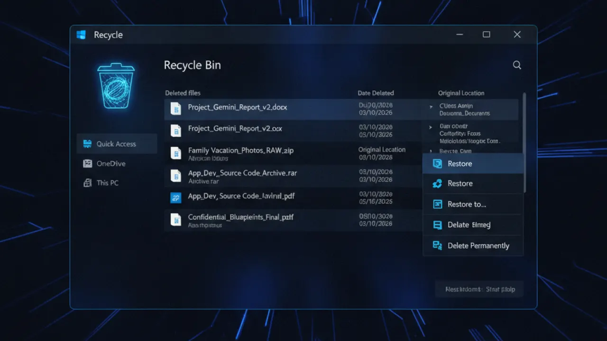Screen dimensions: 607x341
Task: Click the file icon beside App_Dev_Source Code_Archive.rar
Action: click(176, 176)
